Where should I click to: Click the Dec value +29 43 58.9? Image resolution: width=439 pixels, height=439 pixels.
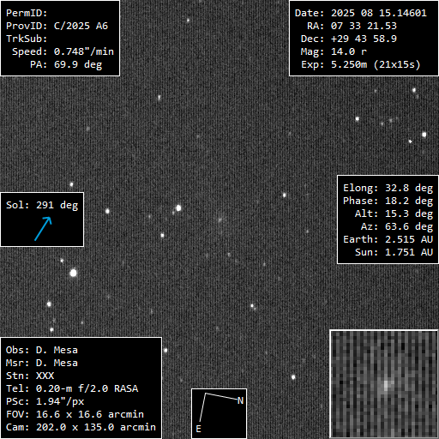click(x=364, y=39)
